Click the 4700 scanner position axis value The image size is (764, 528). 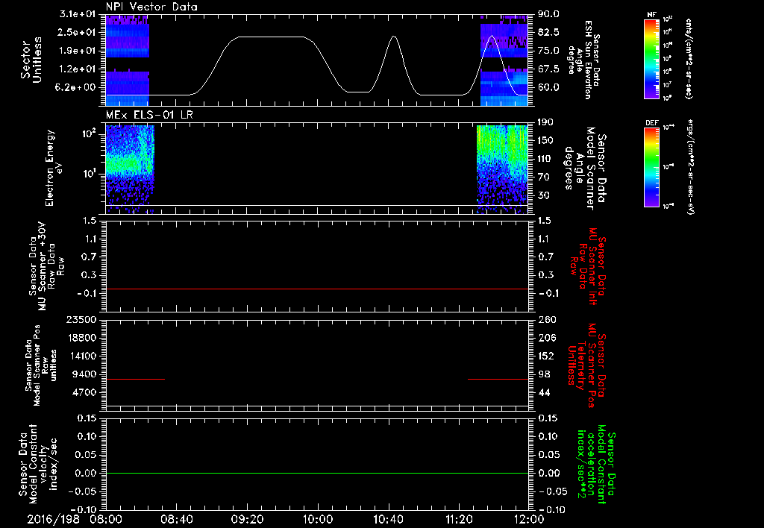click(x=84, y=392)
